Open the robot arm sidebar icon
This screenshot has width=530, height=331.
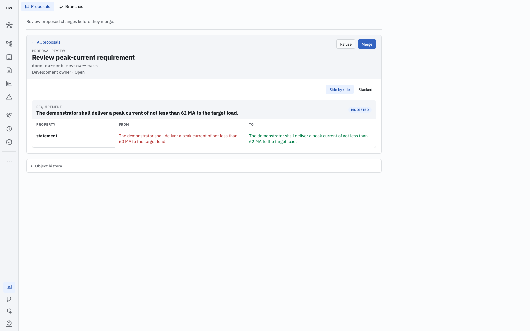(9, 116)
